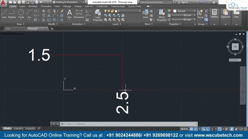This screenshot has width=248, height=139.
Task: Open the Drafting & Annotation workspace dropdown
Action: 69,2
